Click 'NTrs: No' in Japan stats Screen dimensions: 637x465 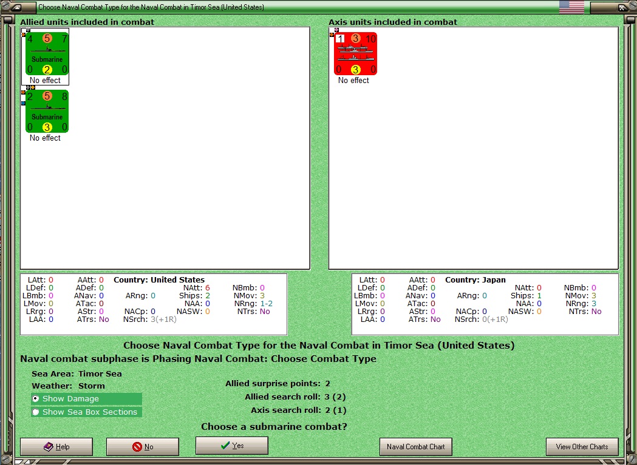coord(585,311)
